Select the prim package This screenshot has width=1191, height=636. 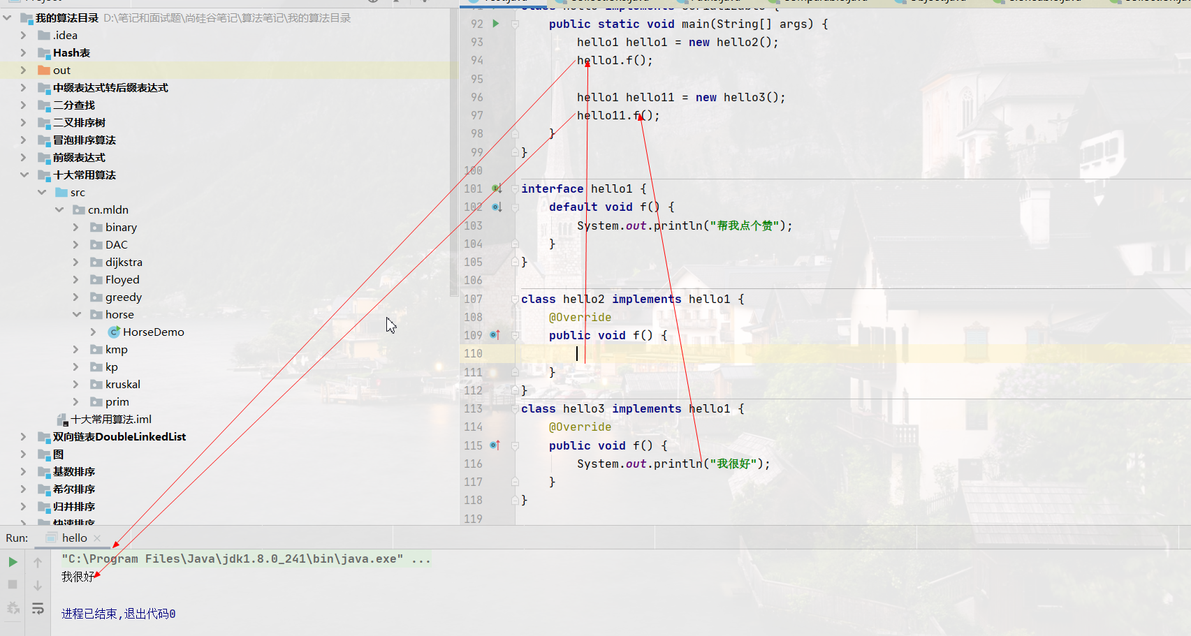(x=117, y=401)
